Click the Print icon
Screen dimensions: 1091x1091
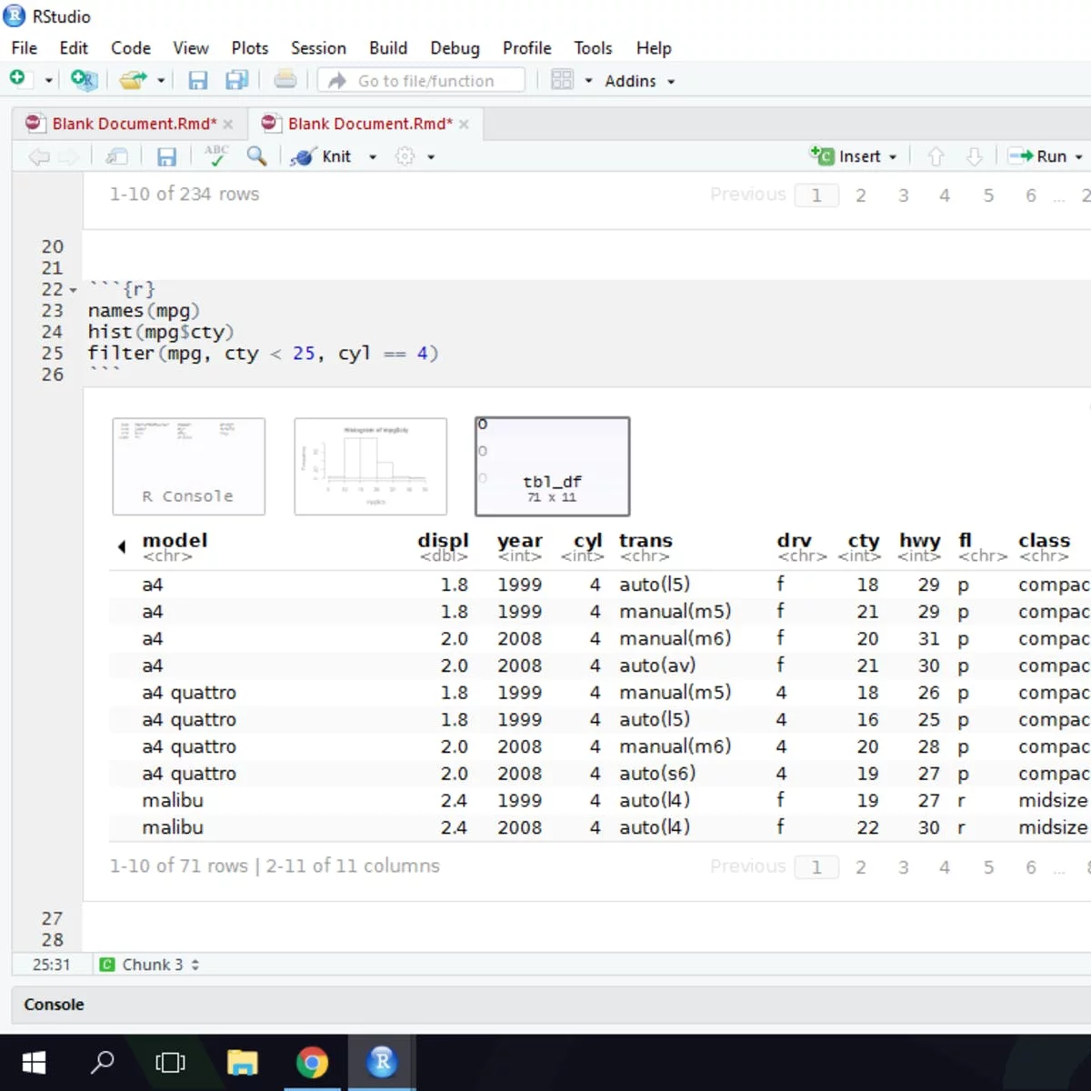coord(285,80)
